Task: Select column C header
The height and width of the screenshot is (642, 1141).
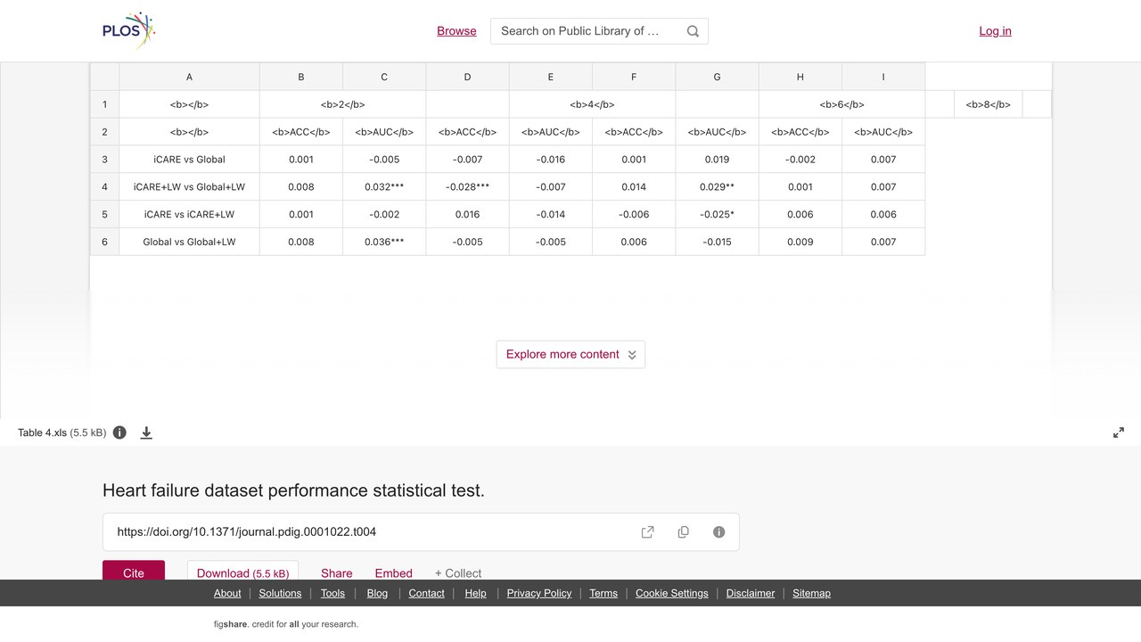Action: tap(384, 77)
